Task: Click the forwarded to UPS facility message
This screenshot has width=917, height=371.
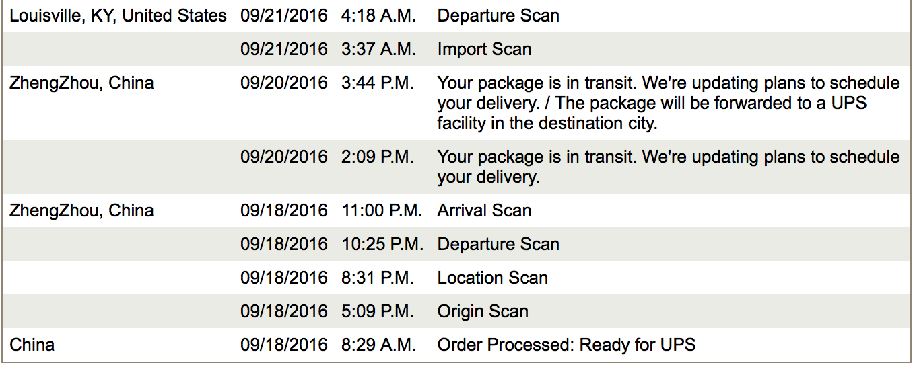Action: pos(669,104)
